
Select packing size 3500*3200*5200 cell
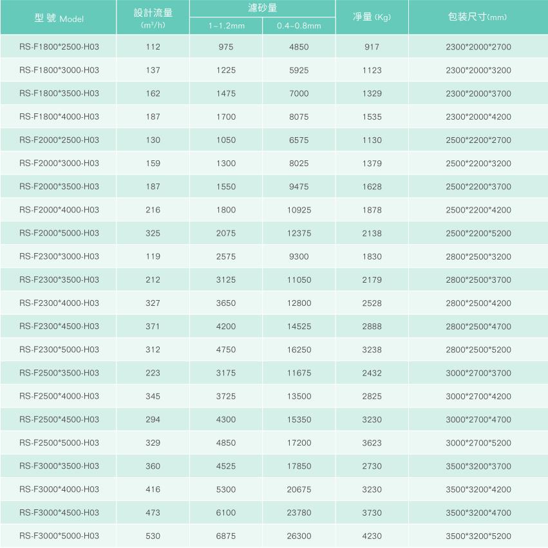coord(478,536)
